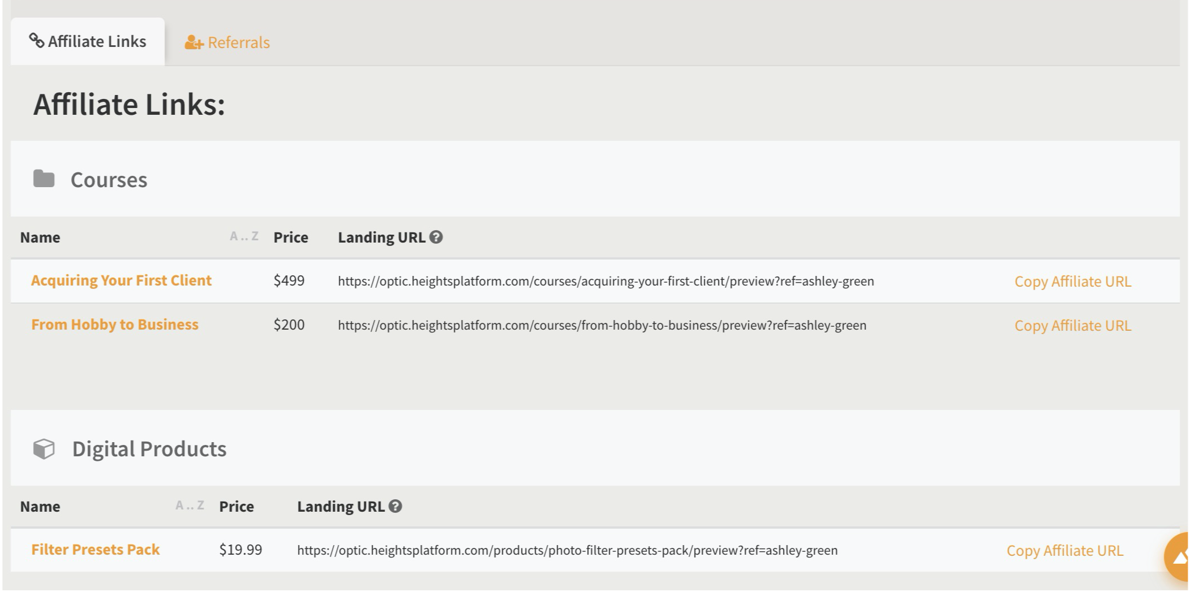Screen dimensions: 1190x592
Task: Click the user-plus icon beside Referrals
Action: tap(194, 42)
